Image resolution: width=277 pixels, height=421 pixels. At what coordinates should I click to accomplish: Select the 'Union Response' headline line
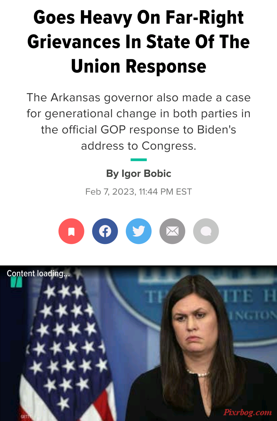[139, 66]
